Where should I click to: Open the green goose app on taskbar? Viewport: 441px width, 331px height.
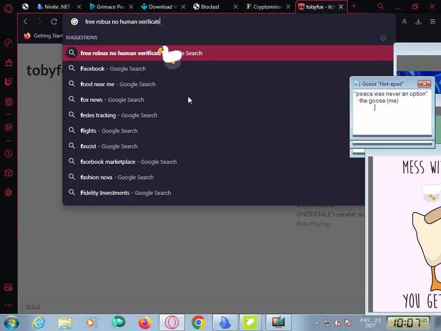pyautogui.click(x=250, y=322)
